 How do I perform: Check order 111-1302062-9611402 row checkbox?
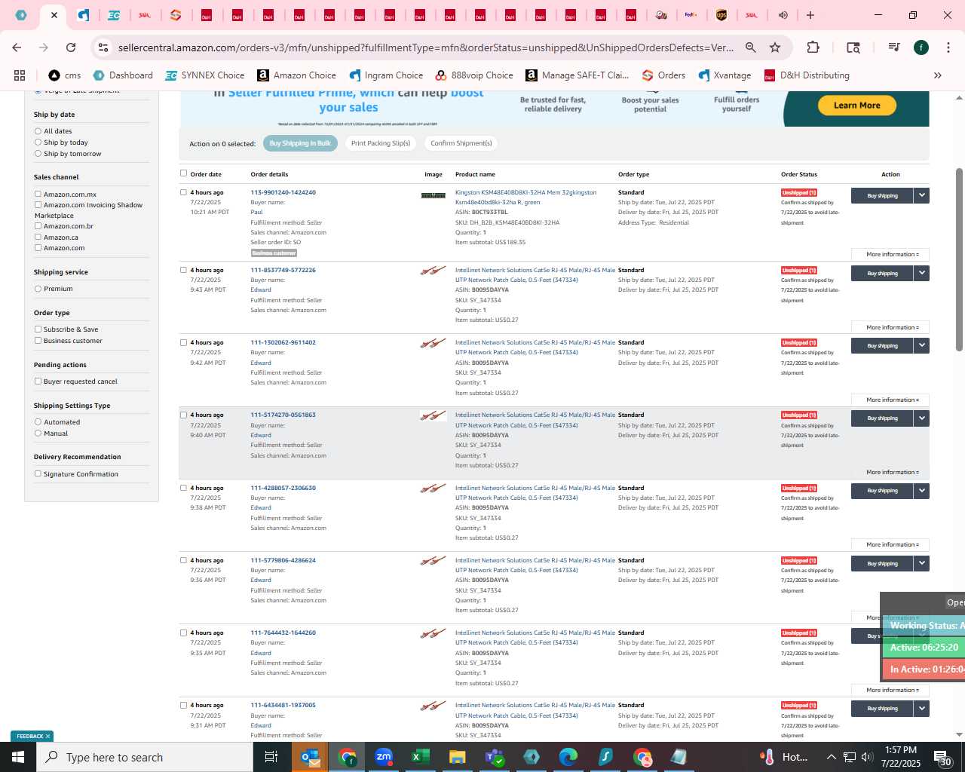[x=183, y=342]
